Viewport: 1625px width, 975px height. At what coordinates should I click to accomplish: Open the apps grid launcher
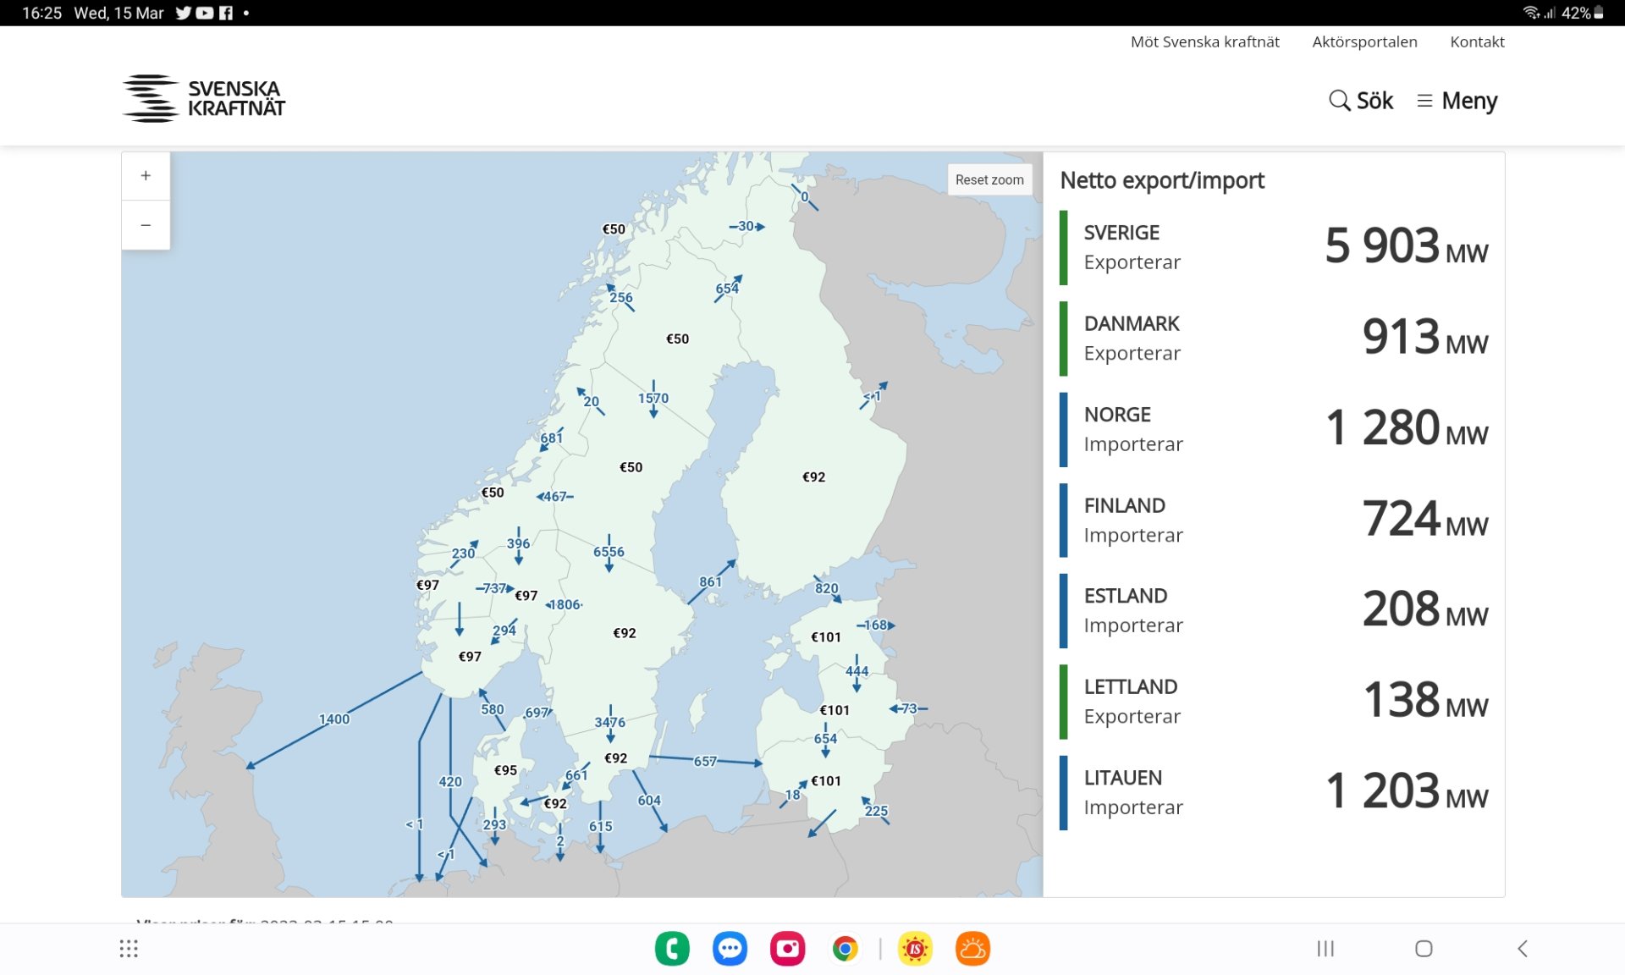(x=129, y=949)
